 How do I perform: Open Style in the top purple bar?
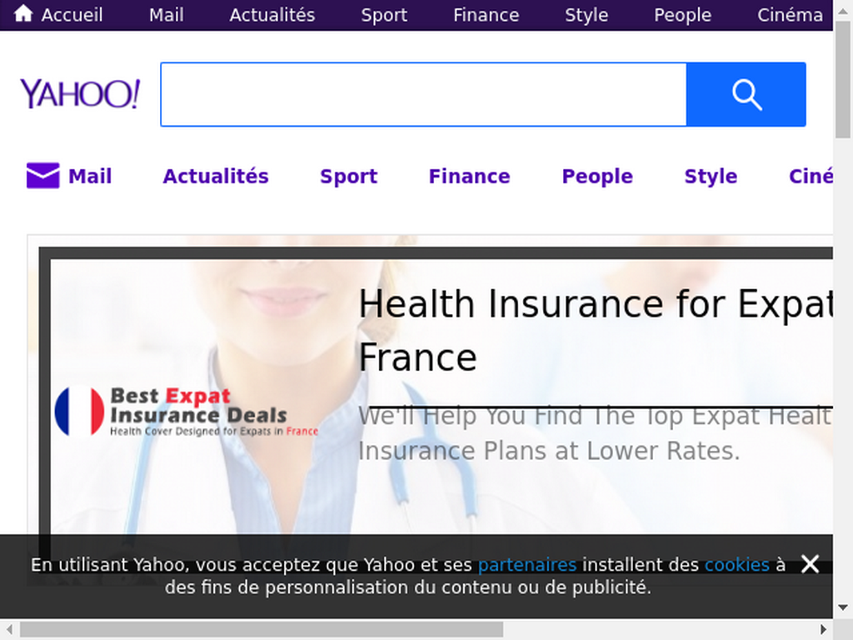coord(586,15)
